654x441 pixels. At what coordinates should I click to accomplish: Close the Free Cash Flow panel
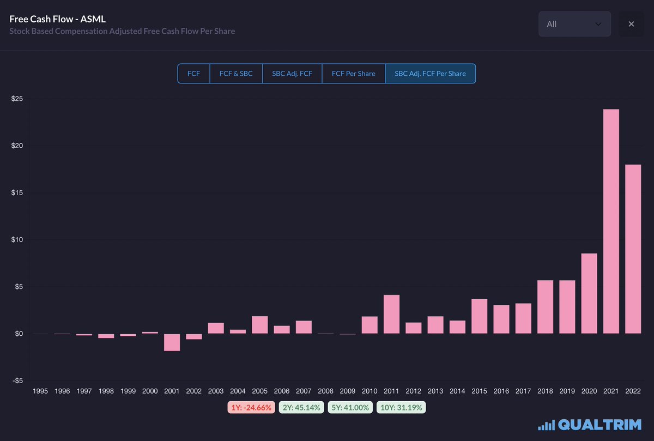(x=631, y=24)
